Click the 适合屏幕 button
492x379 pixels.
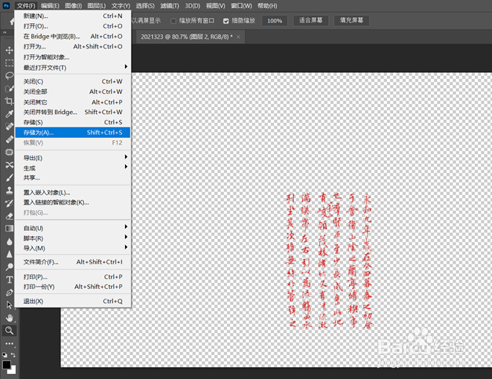310,20
